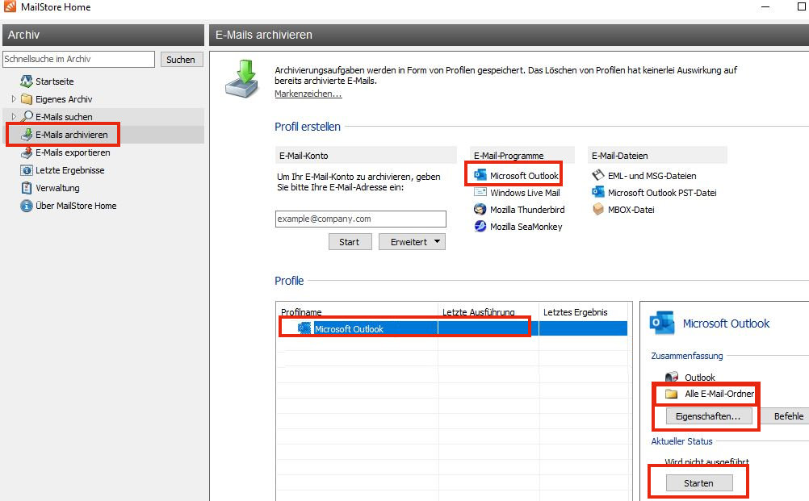Click the Windows Live Mail icon
Viewport: 809px width, 501px height.
(x=480, y=192)
